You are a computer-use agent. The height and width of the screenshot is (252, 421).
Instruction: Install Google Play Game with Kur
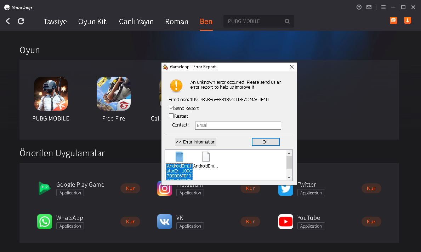(x=130, y=188)
